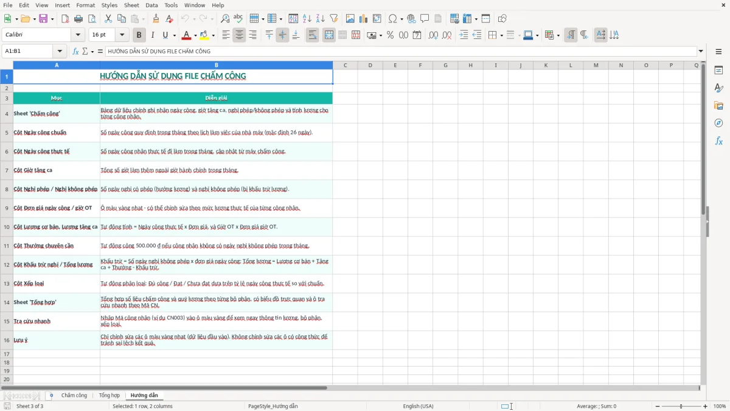Select row 4 header
Screen dimensions: 730x411
pos(7,114)
